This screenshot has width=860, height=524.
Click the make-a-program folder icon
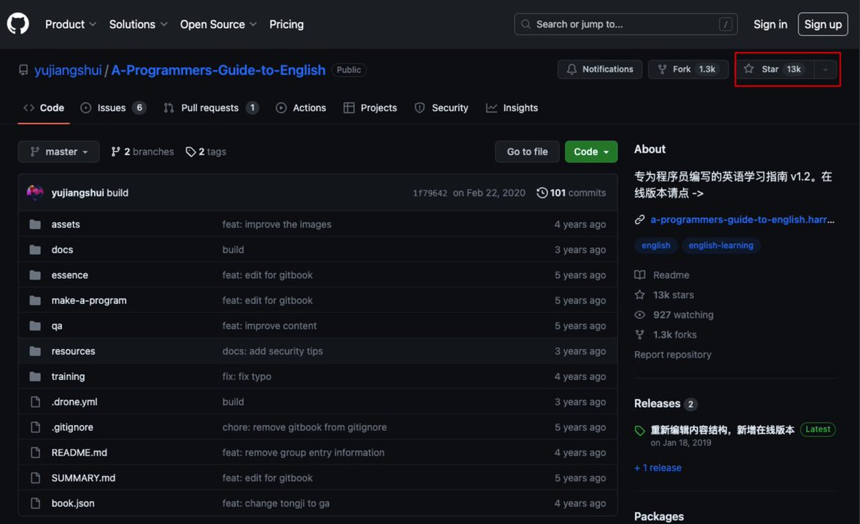[35, 300]
